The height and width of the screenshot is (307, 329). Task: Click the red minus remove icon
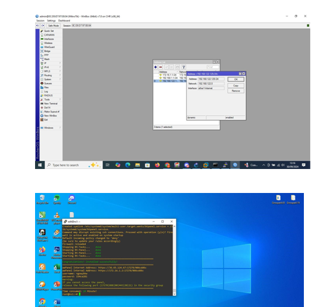tap(161, 67)
